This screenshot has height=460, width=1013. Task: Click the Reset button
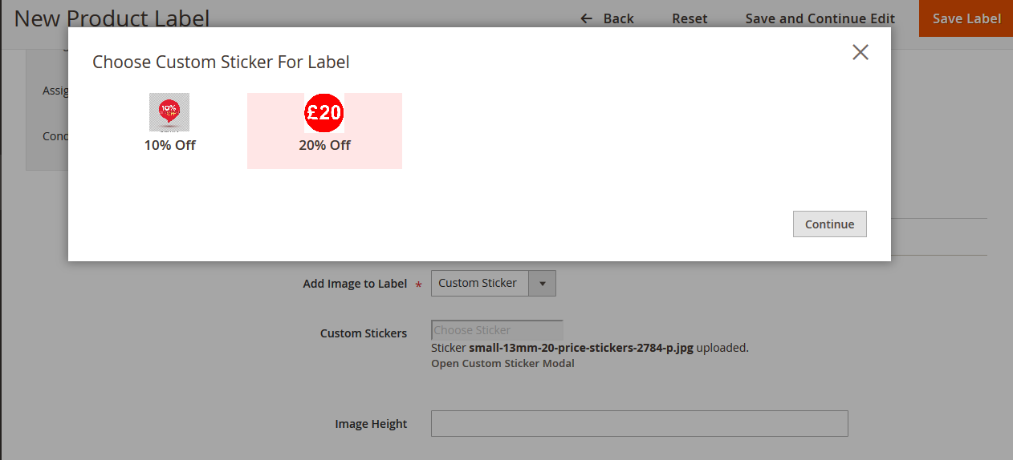coord(690,18)
